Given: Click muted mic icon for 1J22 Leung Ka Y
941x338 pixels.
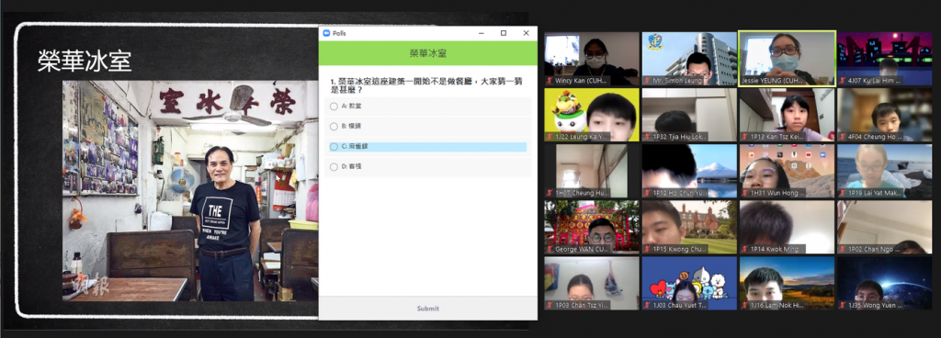Looking at the screenshot, I should pyautogui.click(x=550, y=137).
